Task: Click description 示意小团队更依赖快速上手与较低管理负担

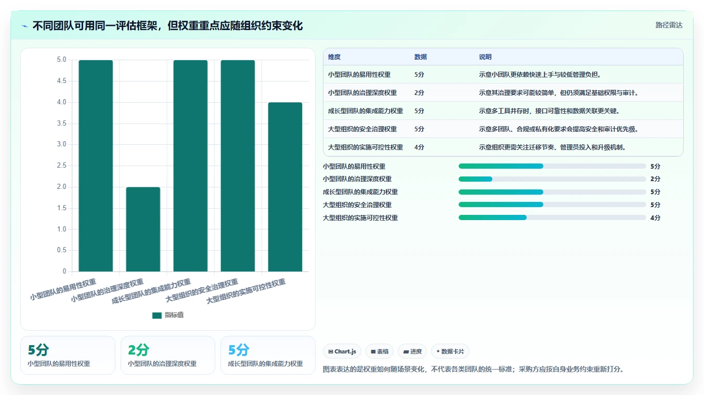Action: tap(540, 75)
